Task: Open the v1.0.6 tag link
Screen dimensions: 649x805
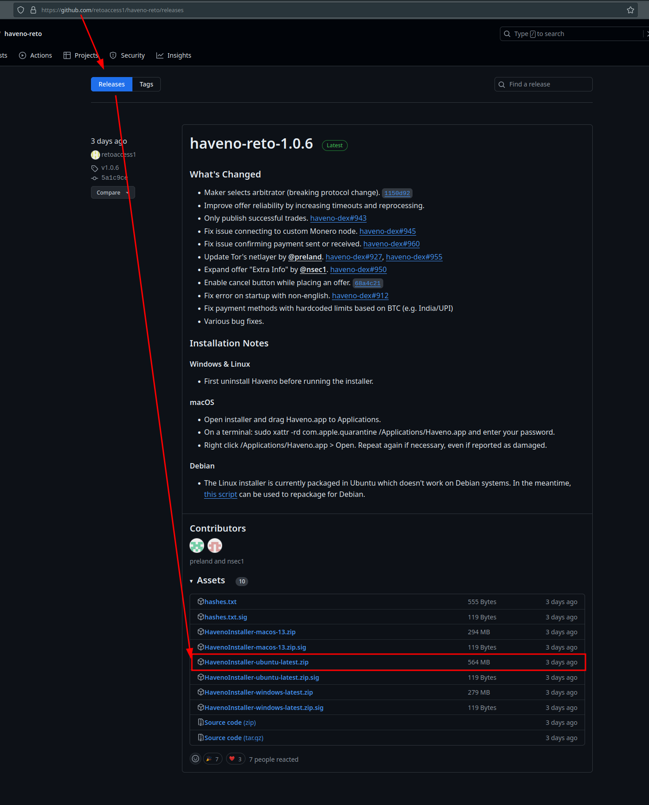Action: point(110,168)
